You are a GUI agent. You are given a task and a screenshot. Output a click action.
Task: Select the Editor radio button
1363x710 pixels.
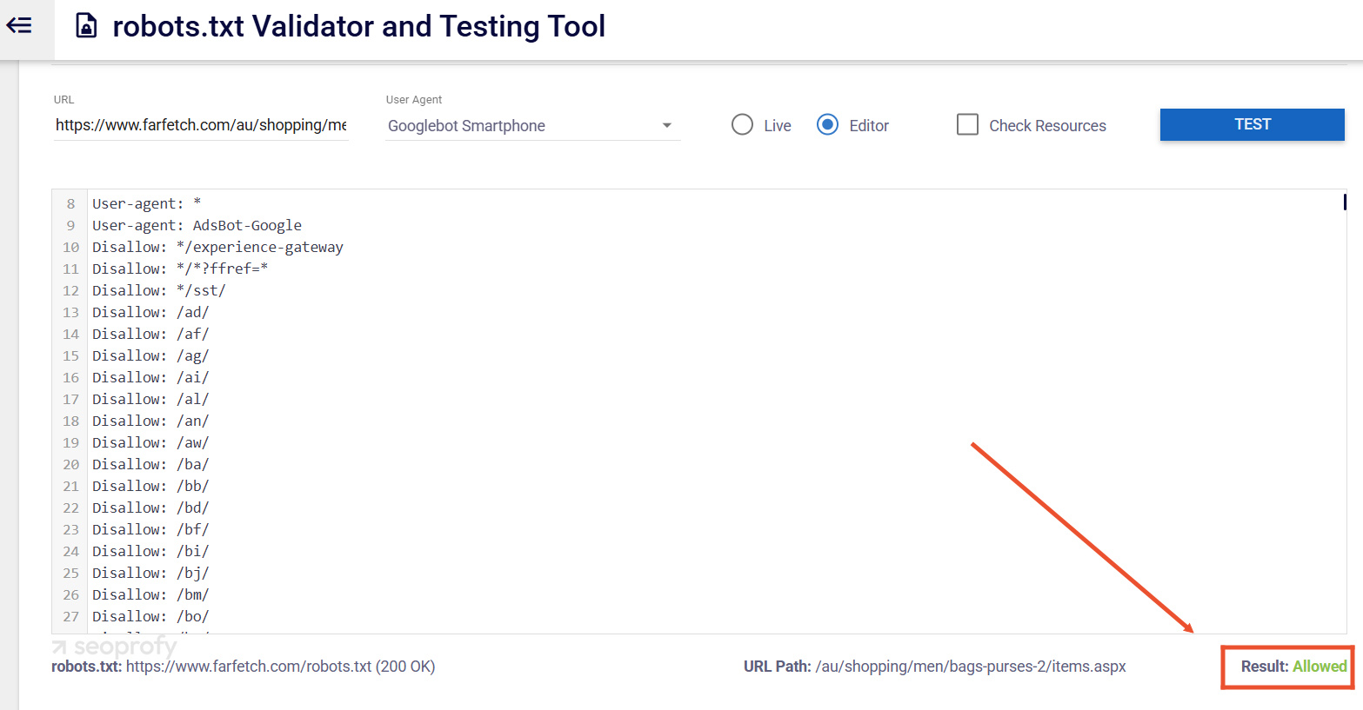coord(827,125)
